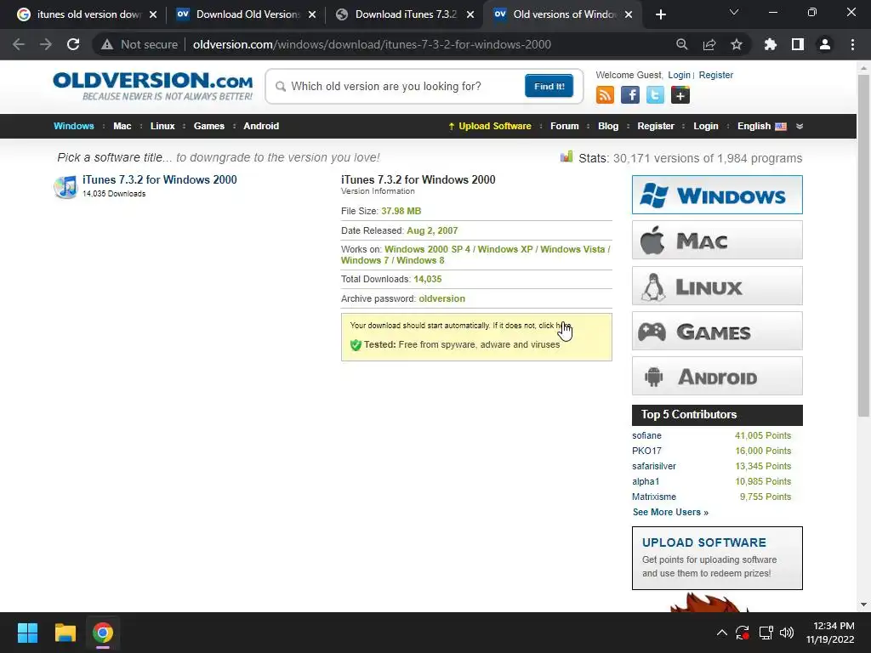Click the network tray icon
871x653 pixels.
766,633
